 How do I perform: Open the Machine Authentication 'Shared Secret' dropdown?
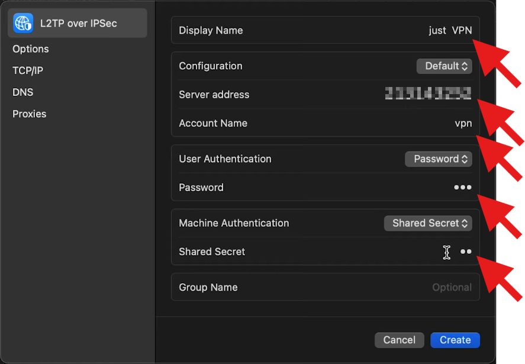coord(428,223)
